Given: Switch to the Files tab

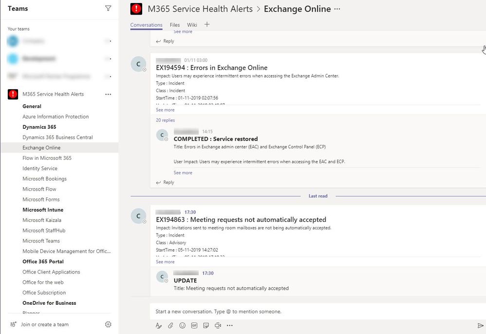Looking at the screenshot, I should pos(174,25).
